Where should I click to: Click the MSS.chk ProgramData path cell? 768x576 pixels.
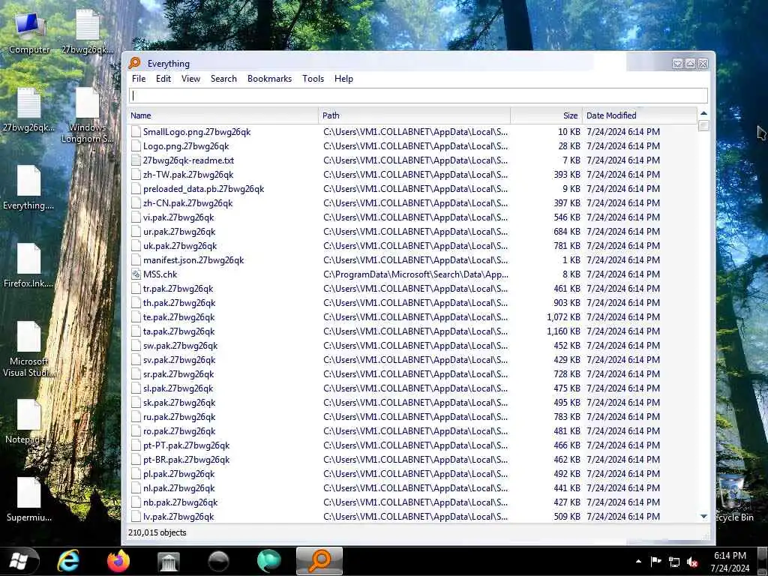[x=415, y=274]
